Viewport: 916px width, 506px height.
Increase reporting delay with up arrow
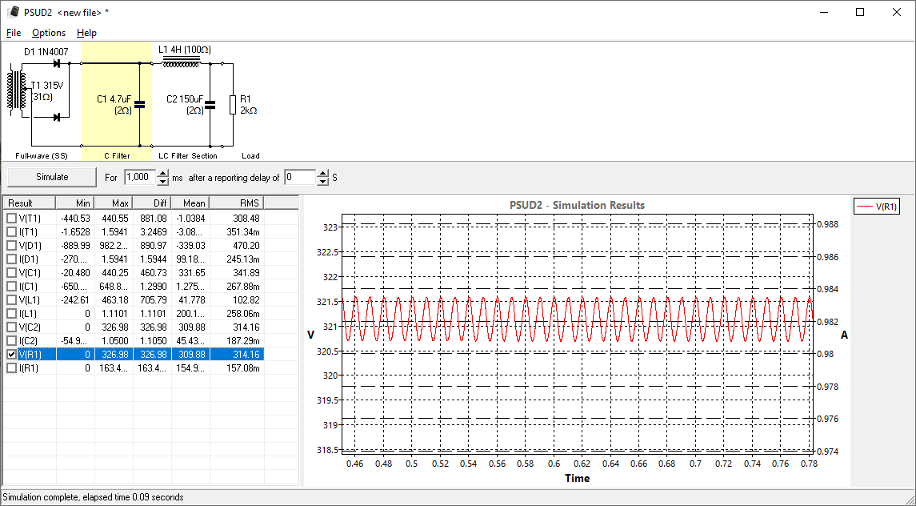point(322,173)
